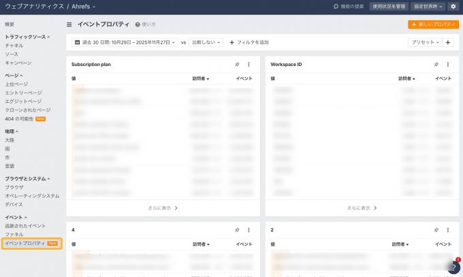
Task: Click the hamburger menu icon beside イベントプロパティ
Action: (x=69, y=25)
